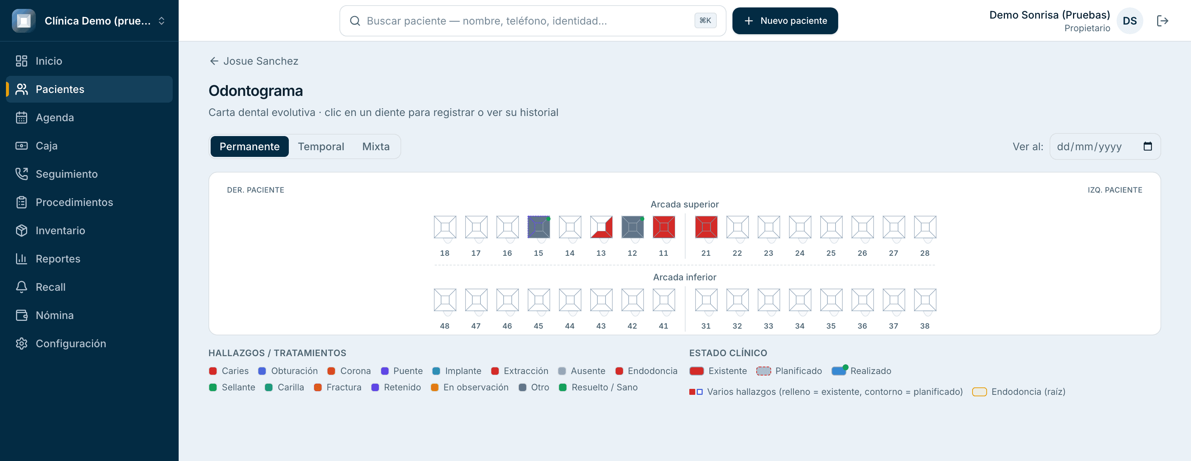Viewport: 1191px width, 461px height.
Task: Select tooth 46 diagram
Action: [x=507, y=300]
